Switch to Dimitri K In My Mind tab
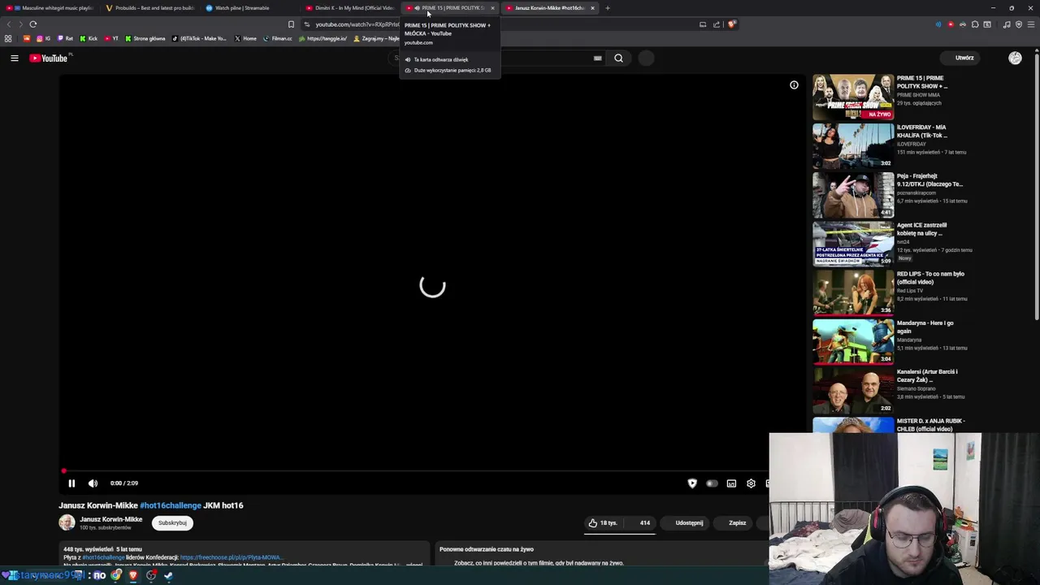The height and width of the screenshot is (585, 1040). pos(350,8)
